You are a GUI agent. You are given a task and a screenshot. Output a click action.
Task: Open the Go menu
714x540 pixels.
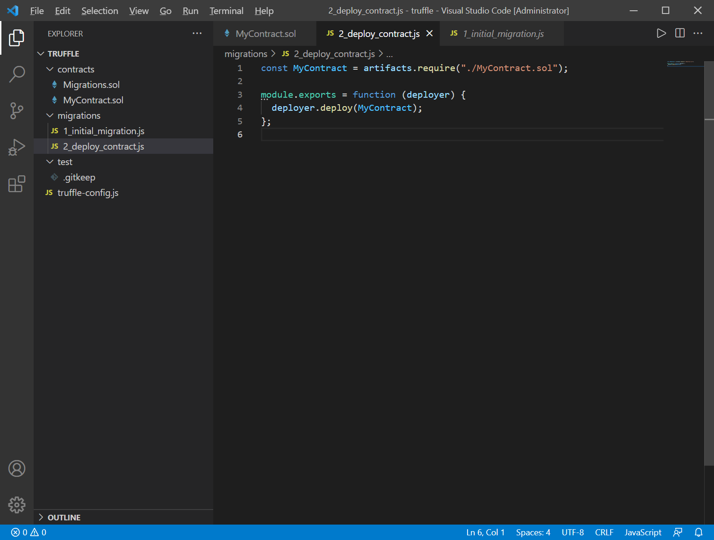166,11
